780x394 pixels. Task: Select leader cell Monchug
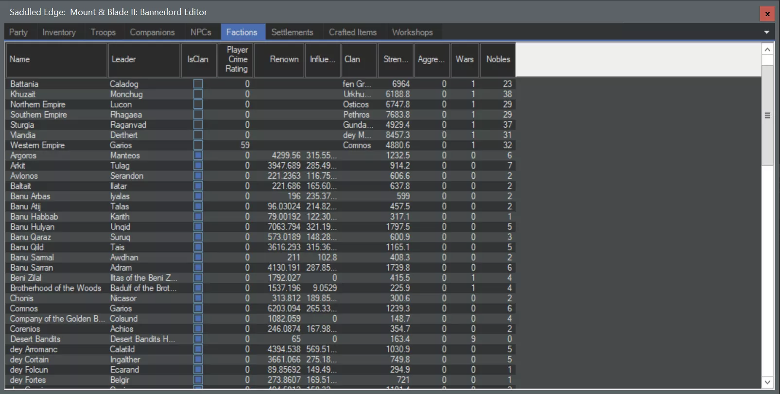pos(126,94)
